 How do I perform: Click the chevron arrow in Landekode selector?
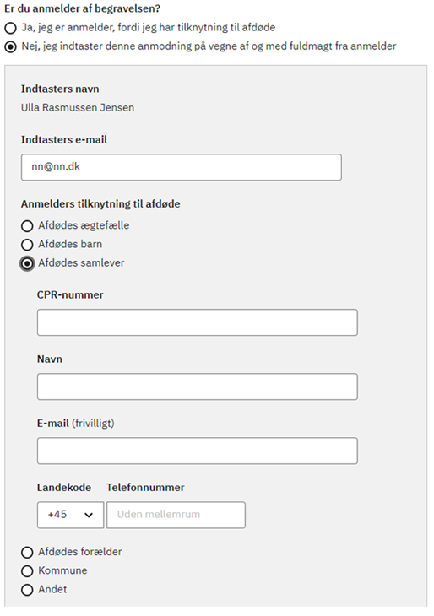click(89, 515)
